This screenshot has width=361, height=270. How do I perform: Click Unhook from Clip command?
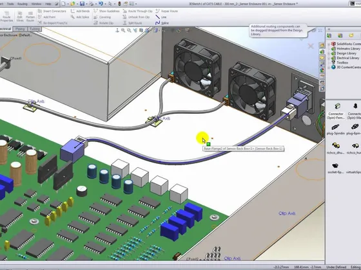coord(136,17)
